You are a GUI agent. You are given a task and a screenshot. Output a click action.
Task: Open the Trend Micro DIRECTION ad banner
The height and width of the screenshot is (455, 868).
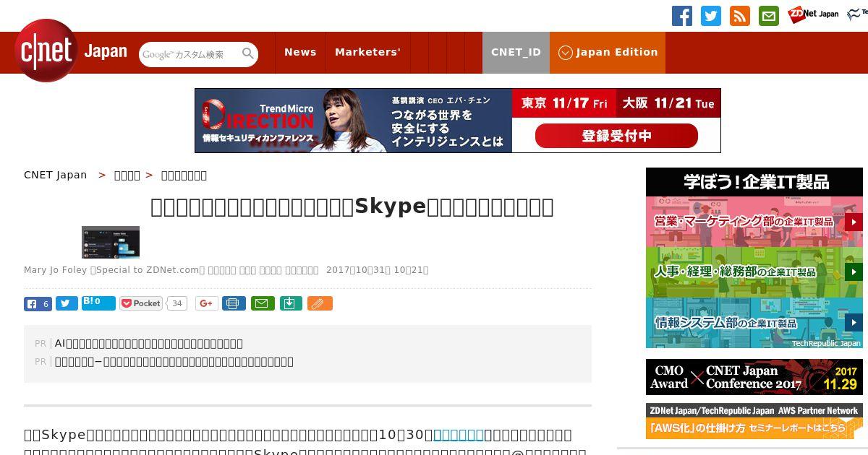point(458,121)
